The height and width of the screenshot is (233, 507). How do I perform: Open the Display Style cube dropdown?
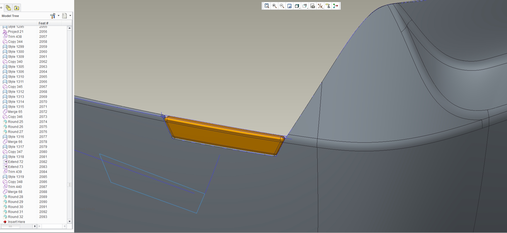(x=297, y=6)
